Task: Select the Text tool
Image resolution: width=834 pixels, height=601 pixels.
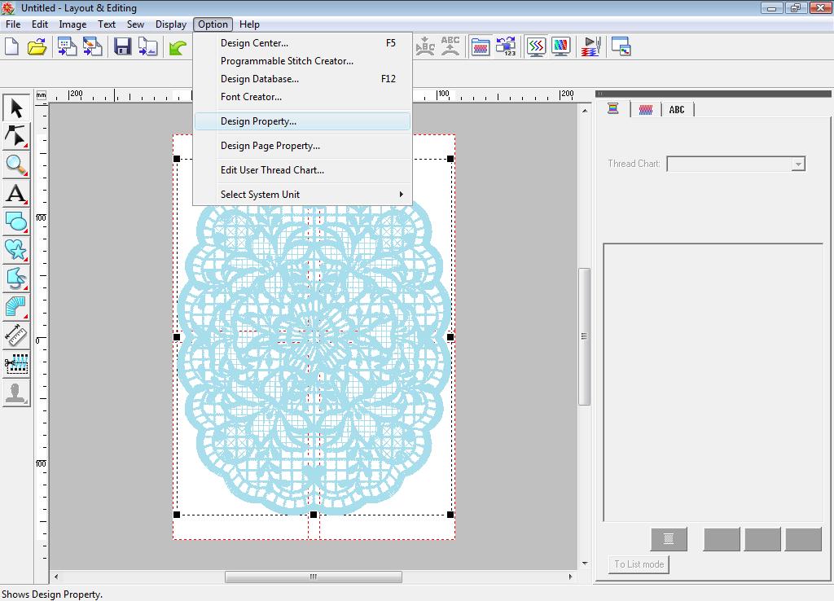Action: pyautogui.click(x=16, y=194)
